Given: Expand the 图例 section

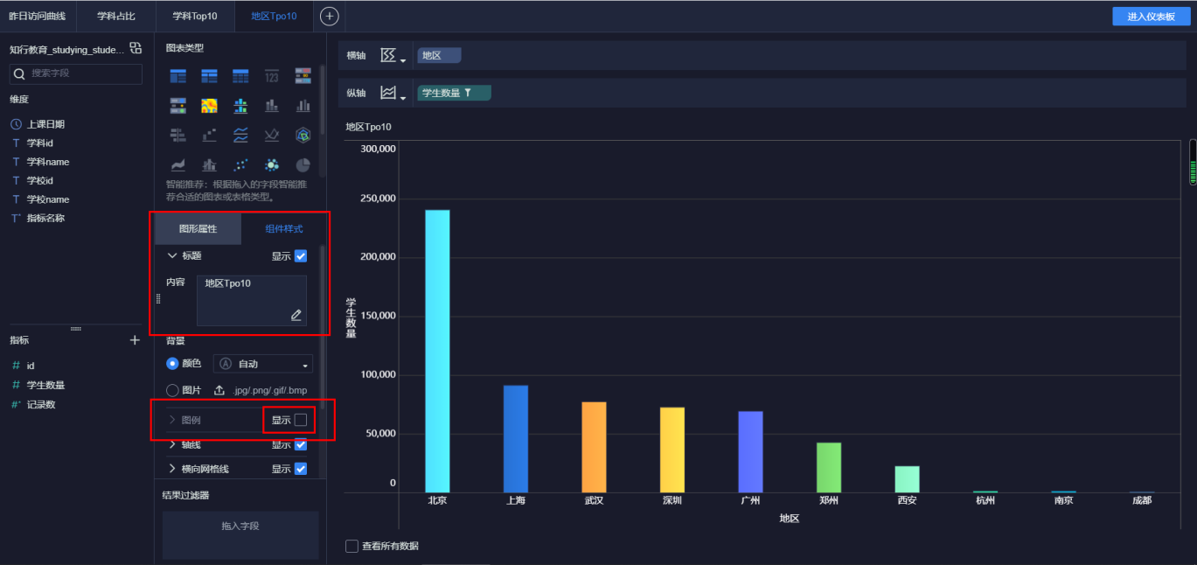Looking at the screenshot, I should [172, 420].
